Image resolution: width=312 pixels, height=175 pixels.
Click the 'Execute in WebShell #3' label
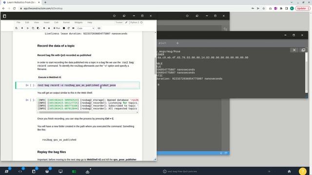[x=50, y=77]
